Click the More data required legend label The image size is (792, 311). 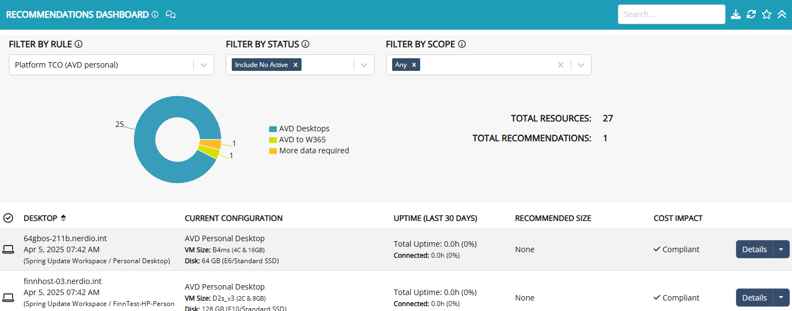click(x=314, y=151)
